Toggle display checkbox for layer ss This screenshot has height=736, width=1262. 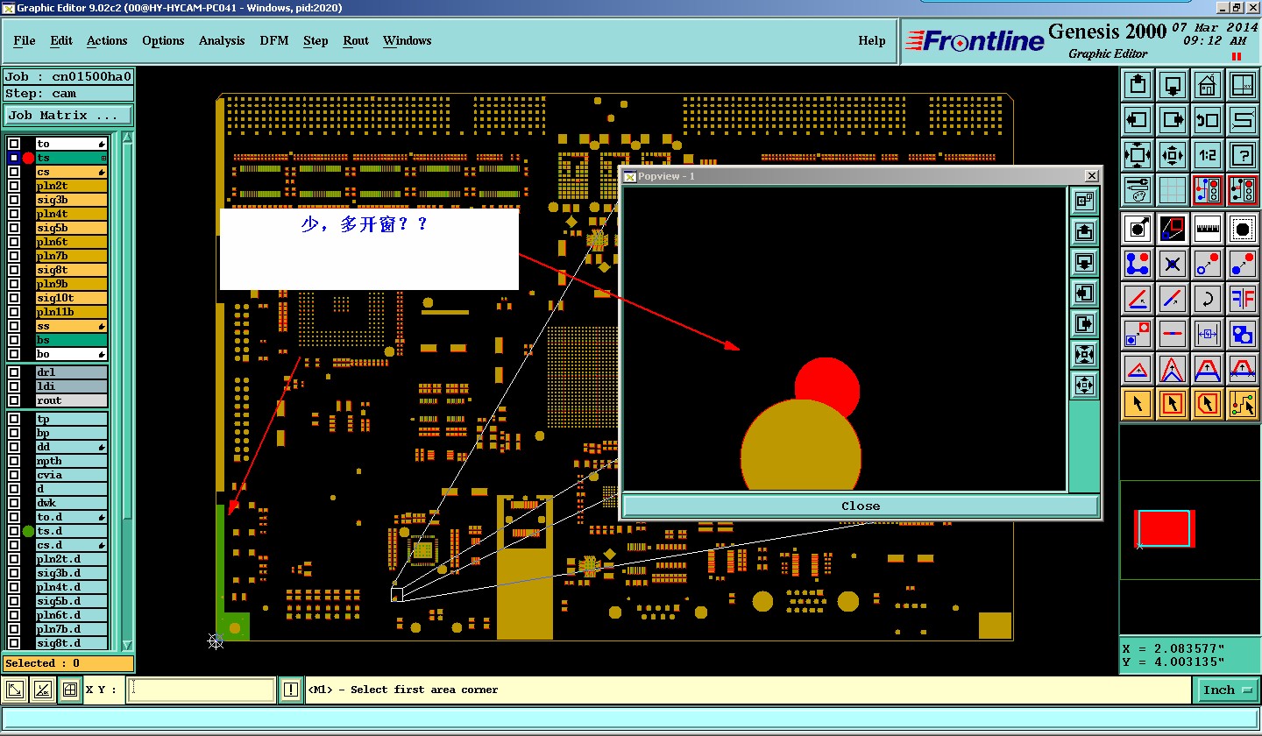(x=14, y=326)
